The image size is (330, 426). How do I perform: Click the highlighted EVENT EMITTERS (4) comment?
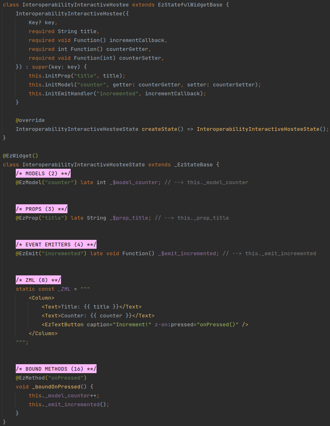[56, 245]
